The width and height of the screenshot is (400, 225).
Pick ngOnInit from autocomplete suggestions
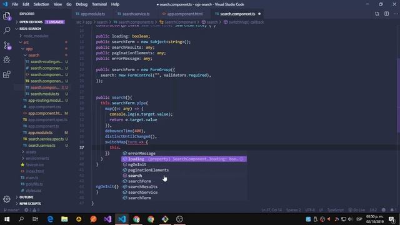point(184,164)
